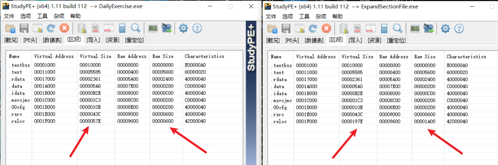This screenshot has width=498, height=165.
Task: Reload via refresh icon in ExpandSectionFile window
Action: coord(313,28)
